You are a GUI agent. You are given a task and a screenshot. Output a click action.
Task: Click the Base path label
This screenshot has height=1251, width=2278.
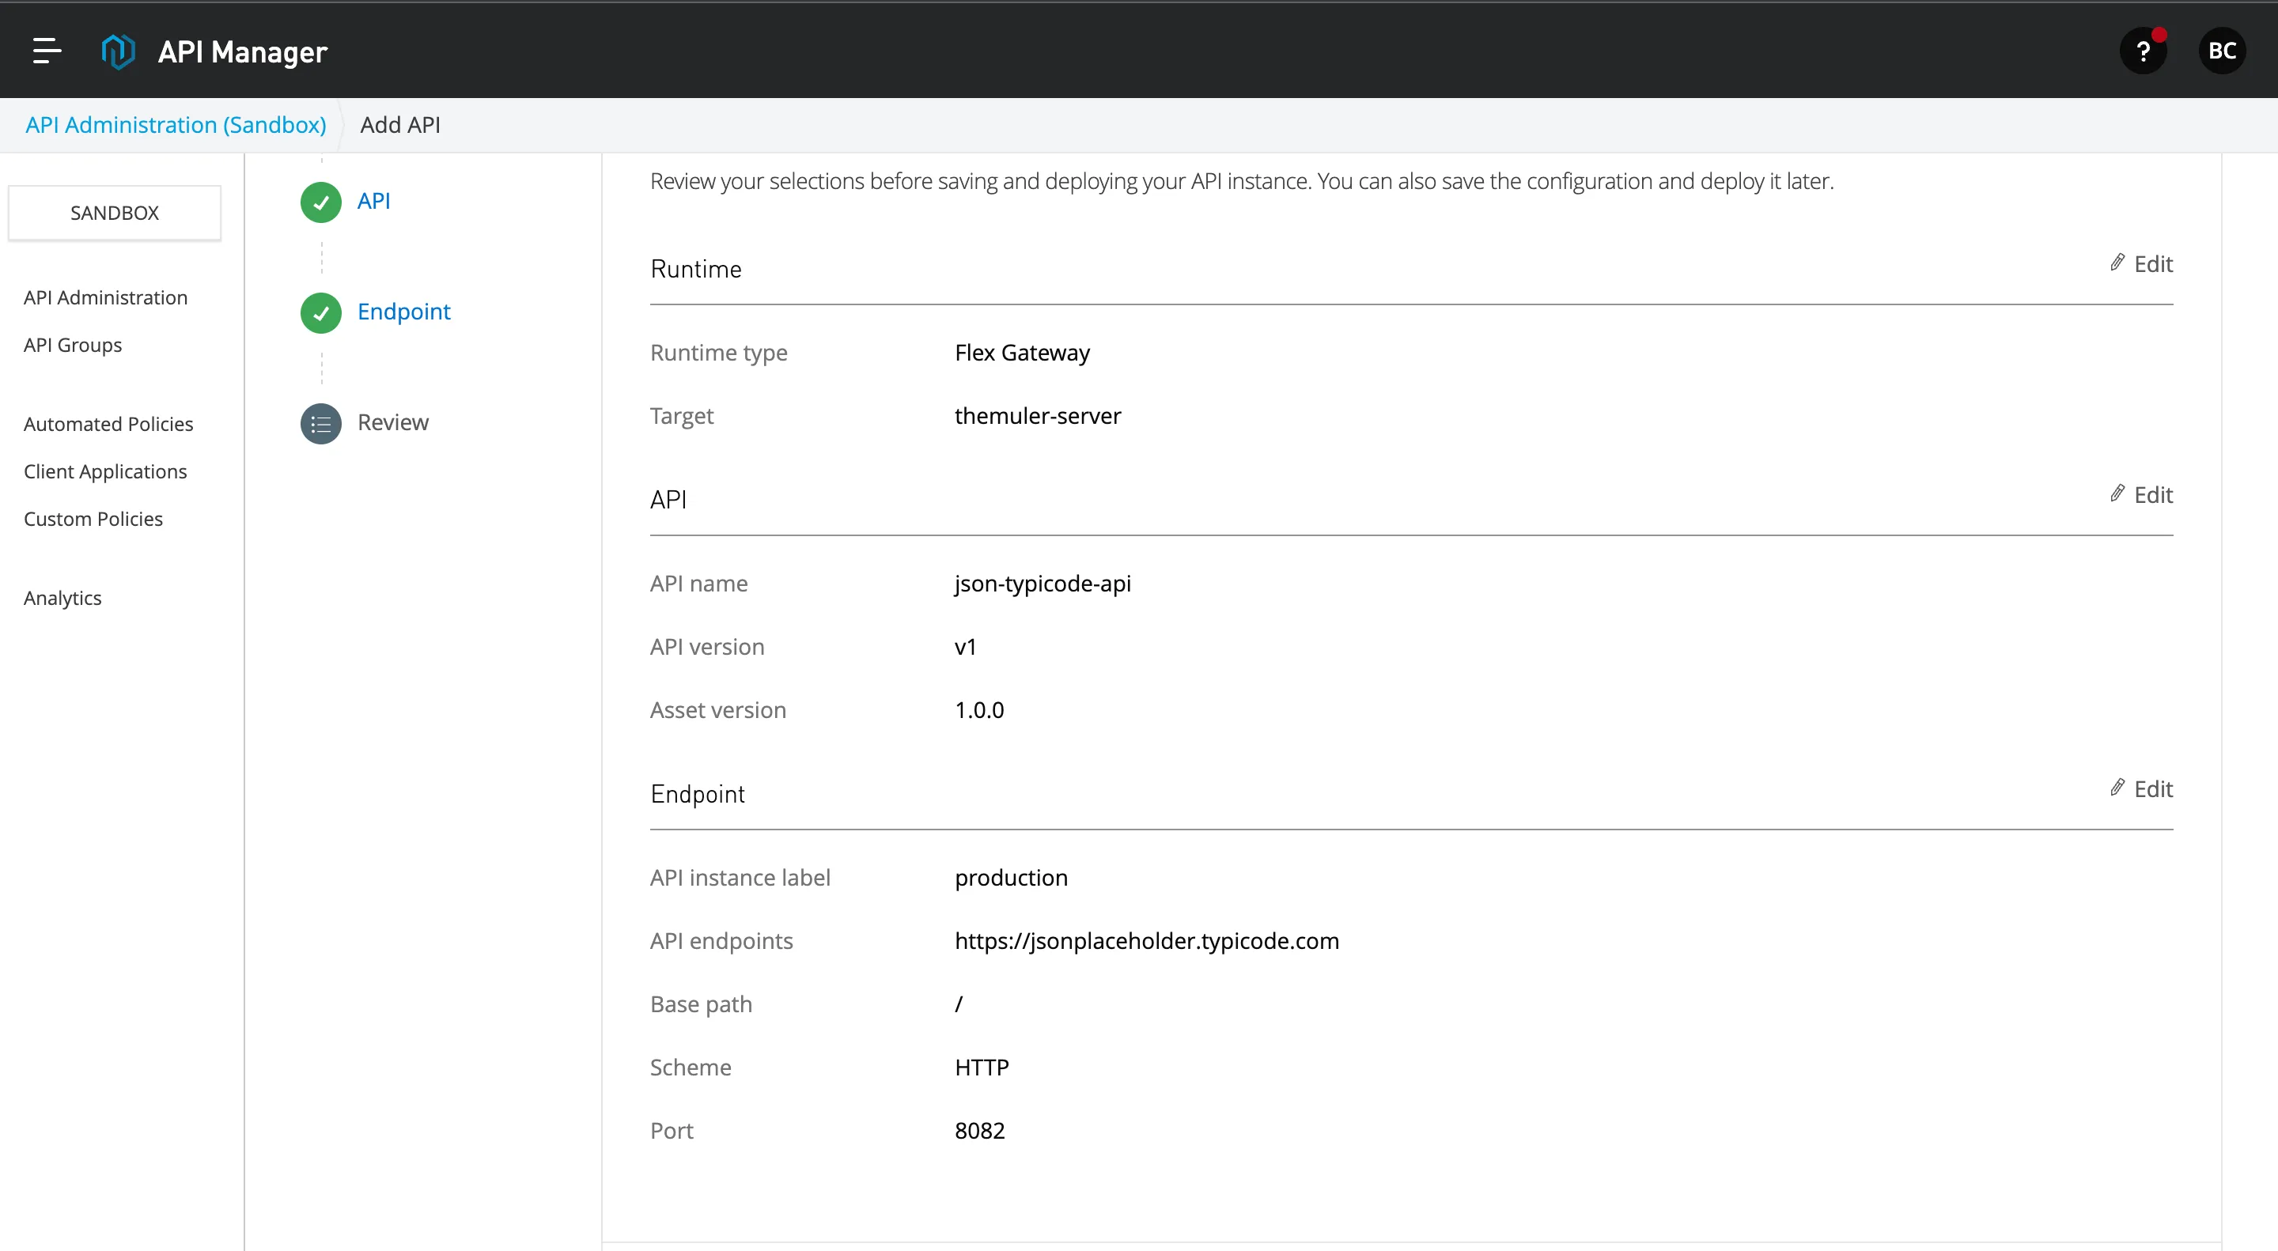click(700, 1004)
